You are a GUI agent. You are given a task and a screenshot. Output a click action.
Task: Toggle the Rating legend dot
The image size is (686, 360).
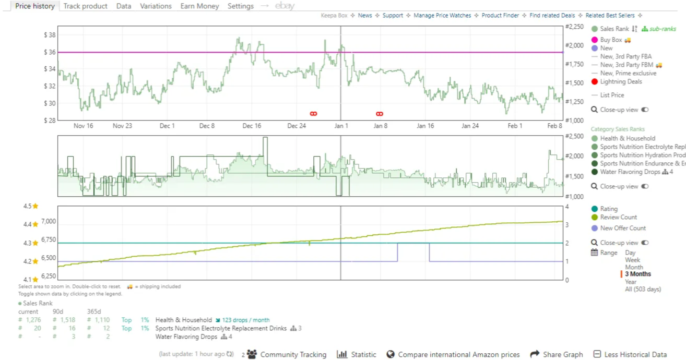click(x=594, y=209)
